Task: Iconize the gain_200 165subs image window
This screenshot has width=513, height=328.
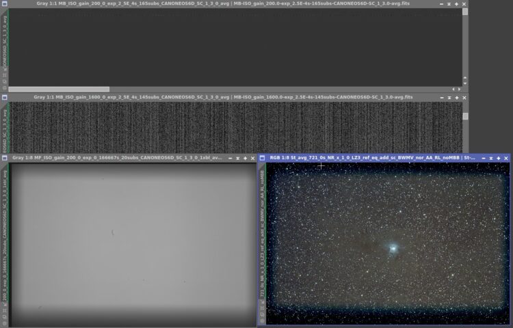Action: (441, 4)
